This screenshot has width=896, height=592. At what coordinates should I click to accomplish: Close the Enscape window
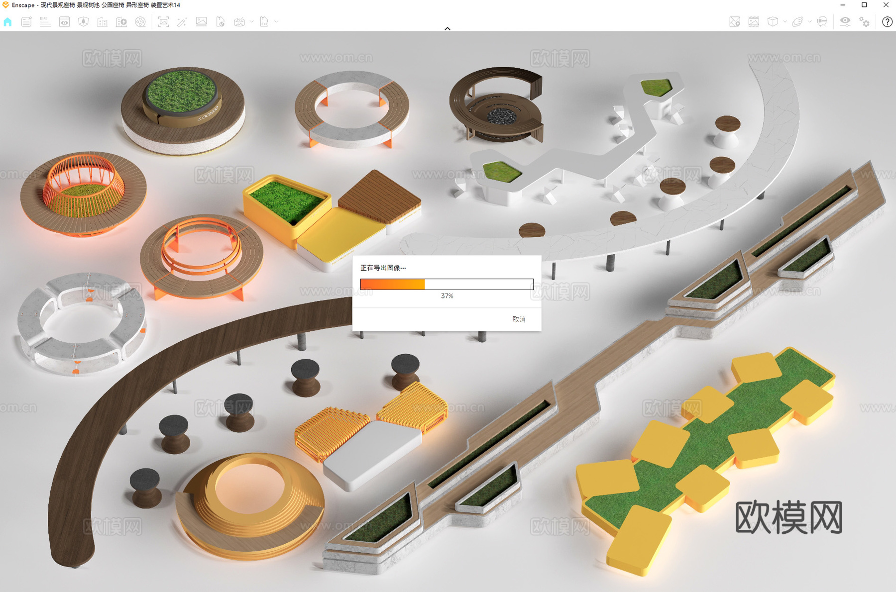click(x=886, y=5)
